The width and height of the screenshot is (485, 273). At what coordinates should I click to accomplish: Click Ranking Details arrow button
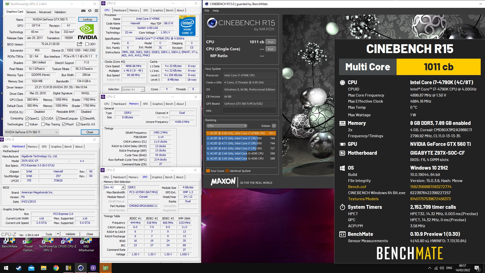274,126
